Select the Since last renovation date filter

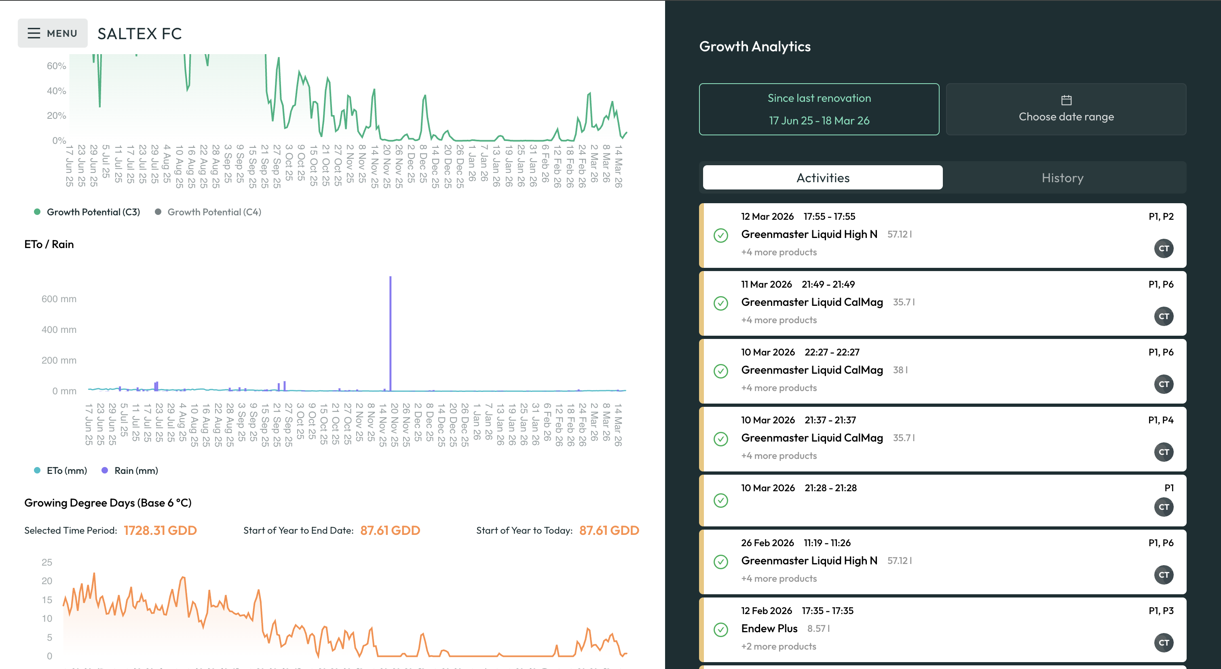coord(819,109)
